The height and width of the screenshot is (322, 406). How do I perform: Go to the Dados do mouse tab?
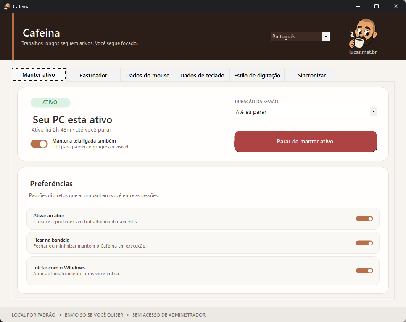pyautogui.click(x=148, y=75)
